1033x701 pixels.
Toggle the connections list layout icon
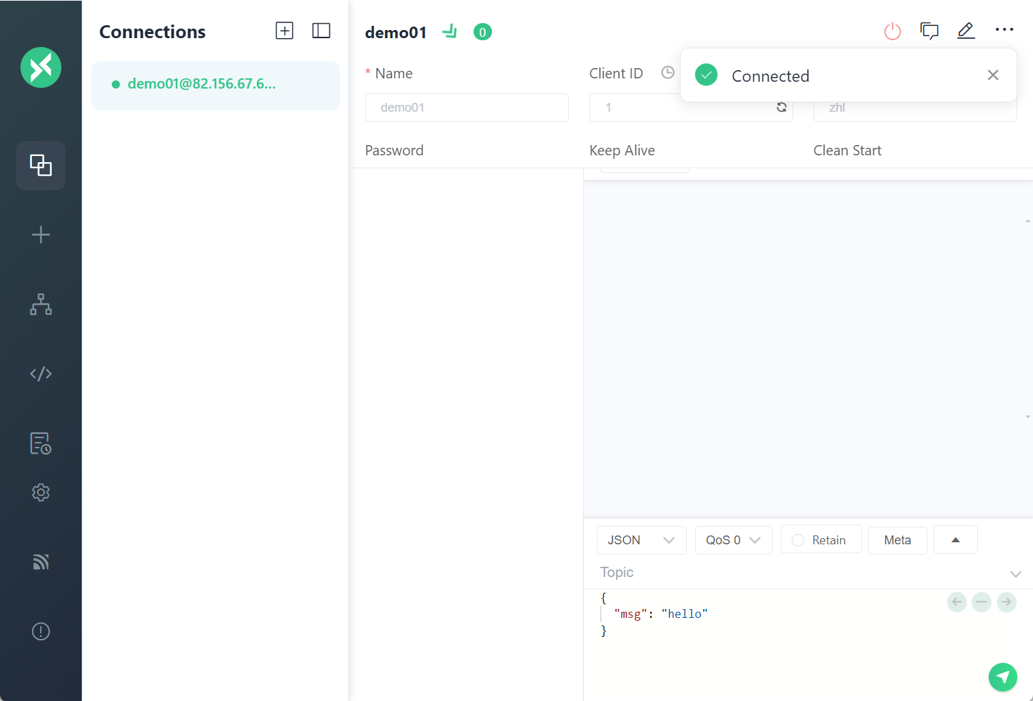[321, 31]
